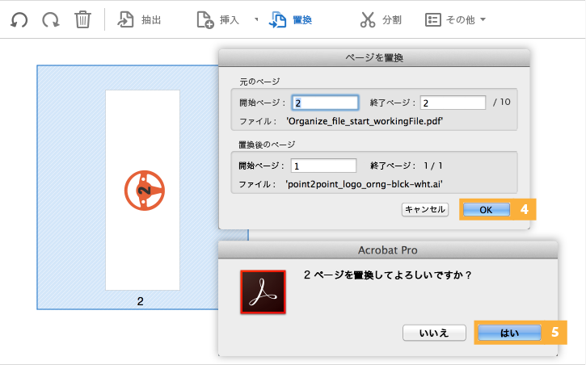Click the Acrobat Pro logo icon
The width and height of the screenshot is (586, 365).
coord(263,292)
